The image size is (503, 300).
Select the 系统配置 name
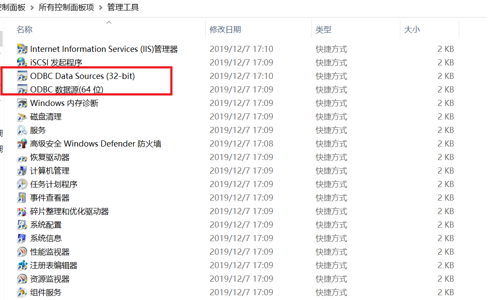click(46, 225)
